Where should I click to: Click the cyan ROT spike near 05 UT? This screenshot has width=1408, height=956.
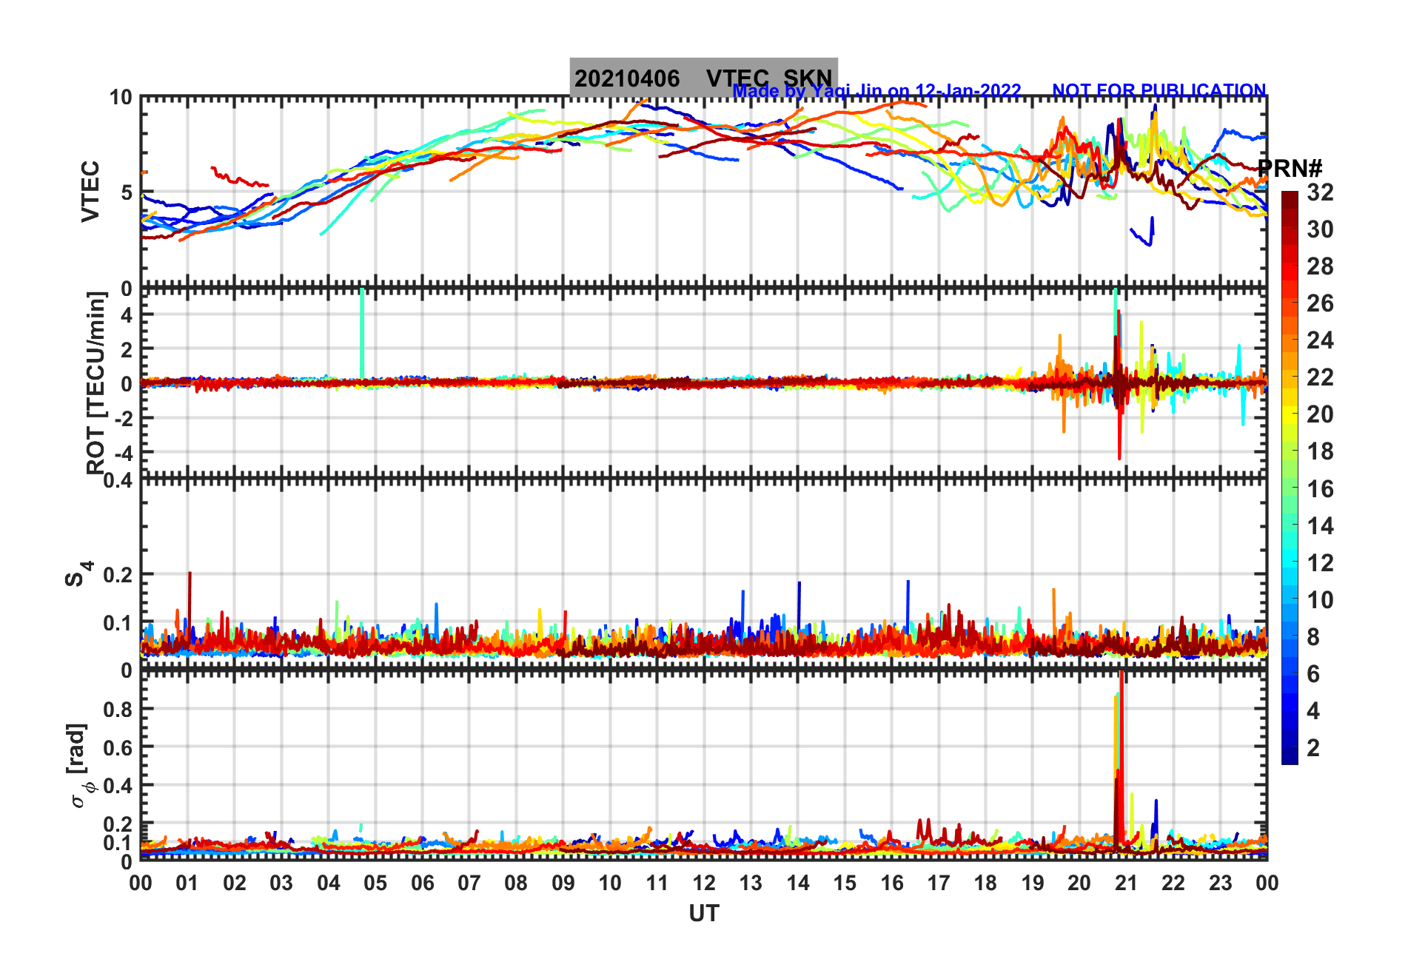pos(361,334)
